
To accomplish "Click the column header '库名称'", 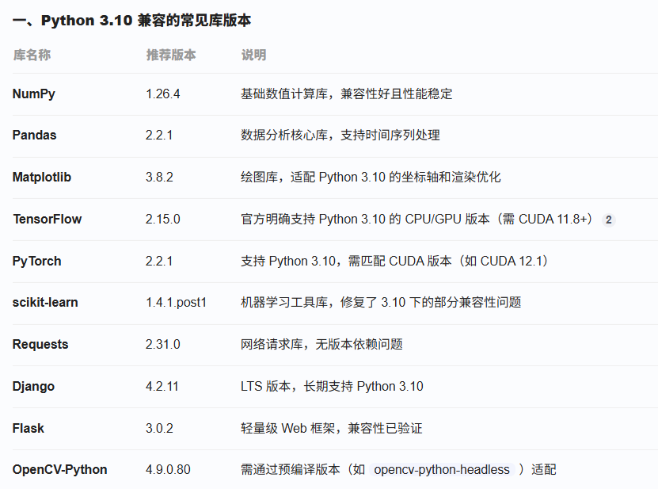I will [x=32, y=55].
